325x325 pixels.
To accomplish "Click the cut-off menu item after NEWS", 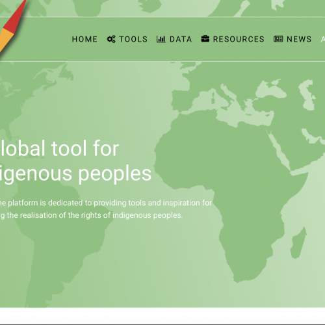I will click(323, 39).
